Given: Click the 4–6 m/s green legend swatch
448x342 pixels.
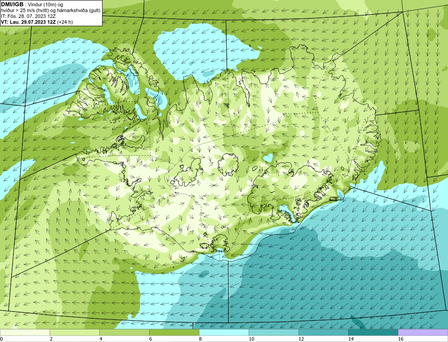Looking at the screenshot, I should click(124, 332).
